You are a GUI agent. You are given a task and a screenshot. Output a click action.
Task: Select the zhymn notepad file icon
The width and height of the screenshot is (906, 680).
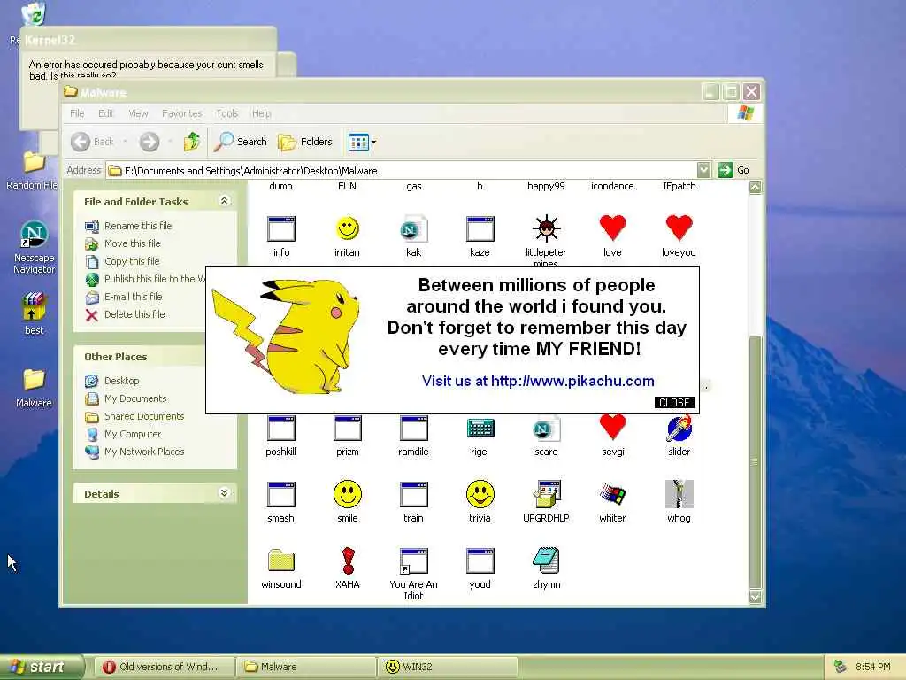pyautogui.click(x=546, y=560)
